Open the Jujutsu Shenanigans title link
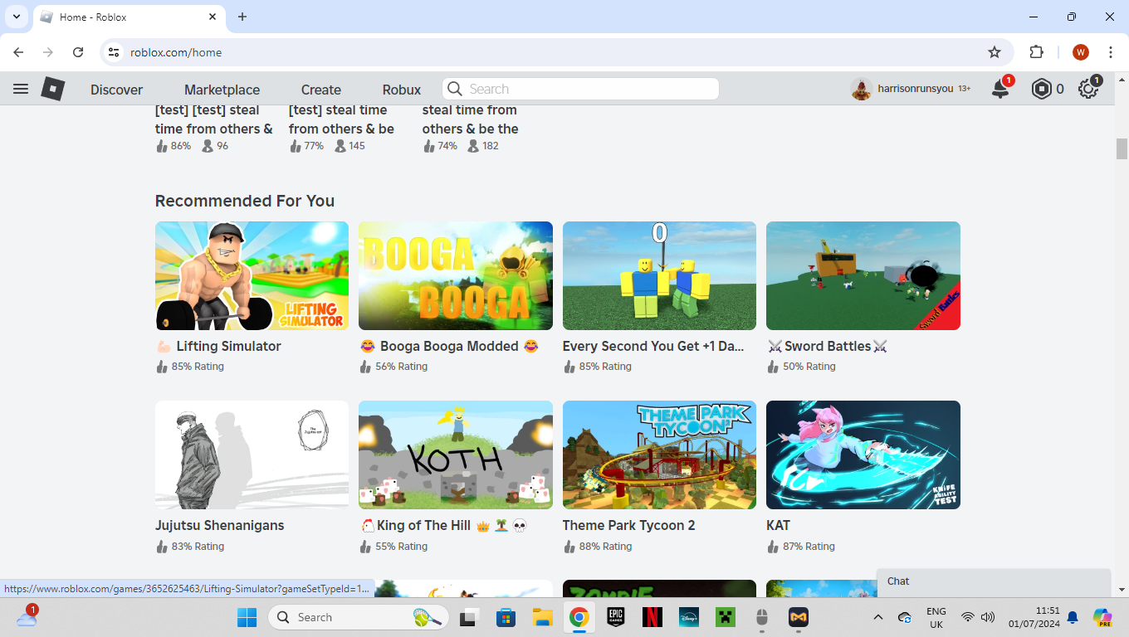 (x=220, y=525)
